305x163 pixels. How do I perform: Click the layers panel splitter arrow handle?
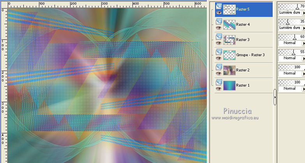275,97
